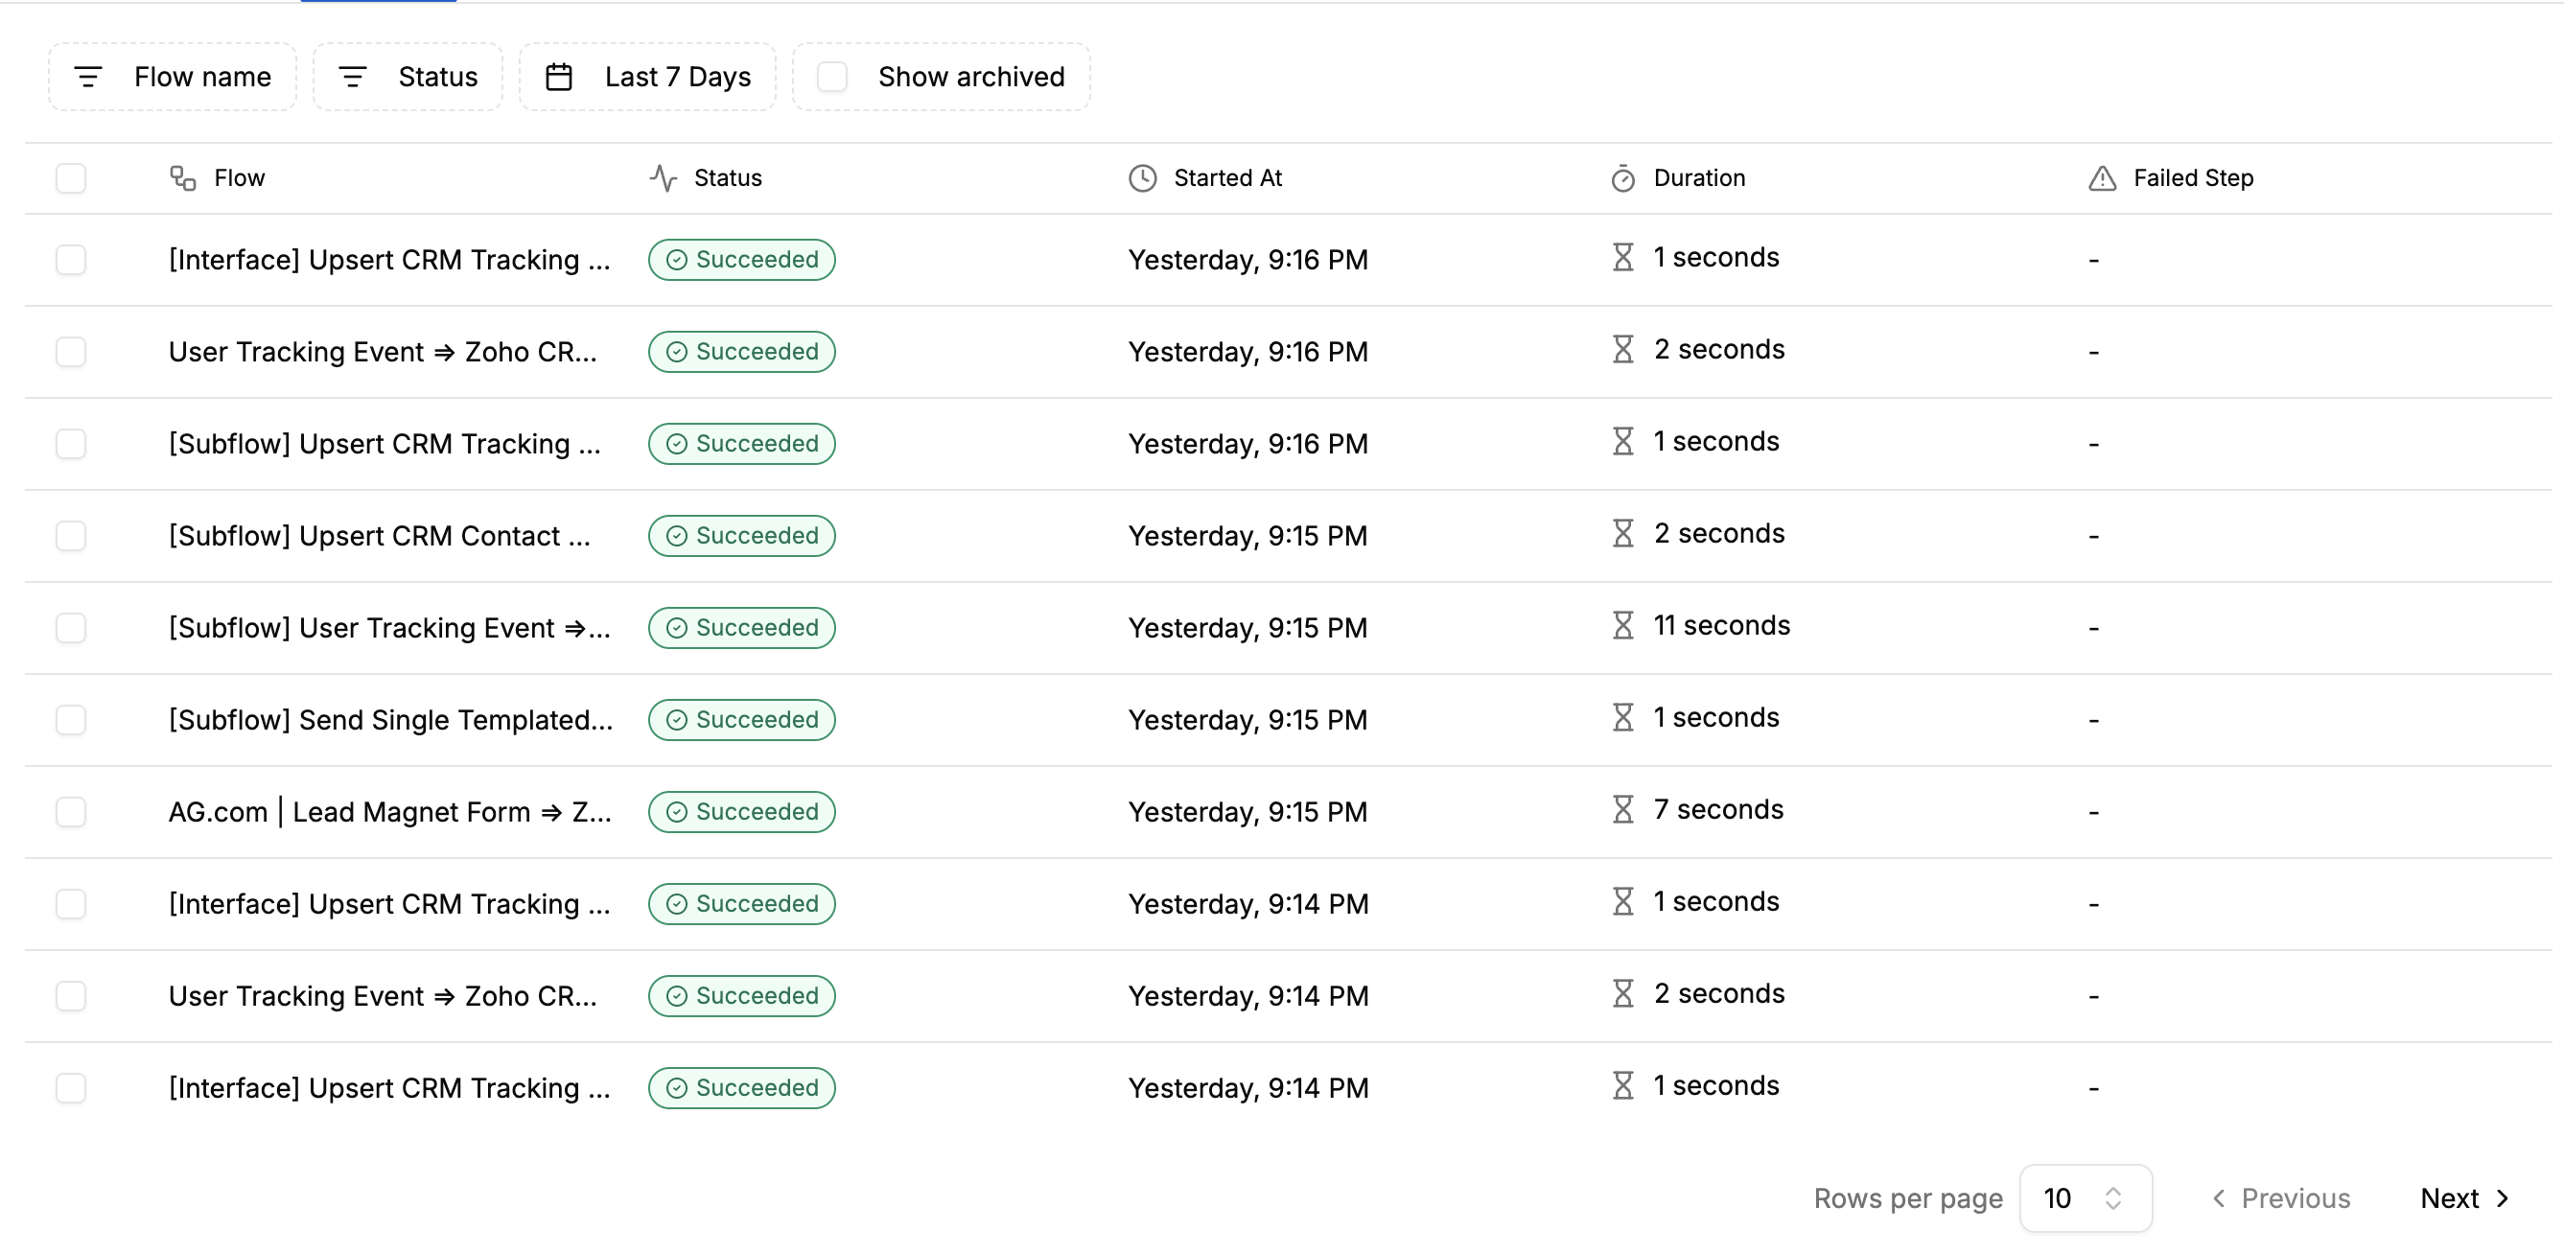The width and height of the screenshot is (2564, 1254).
Task: Click the Status filter lines icon
Action: 352,77
